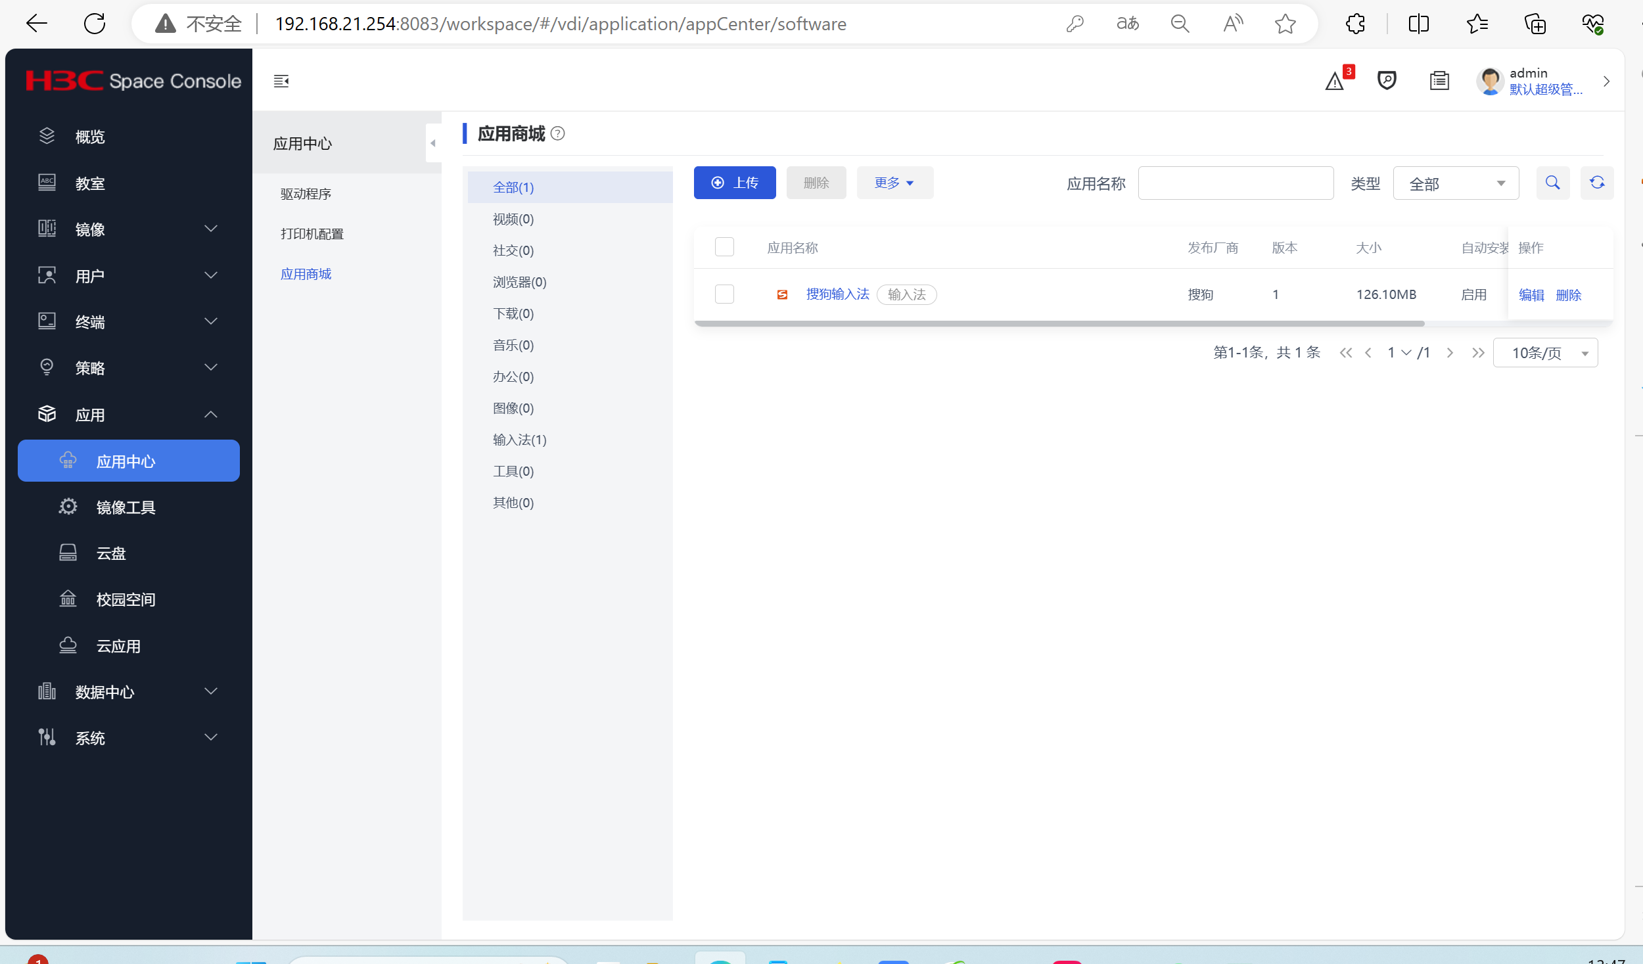Click the refresh icon beside search
The width and height of the screenshot is (1643, 964).
click(x=1597, y=183)
